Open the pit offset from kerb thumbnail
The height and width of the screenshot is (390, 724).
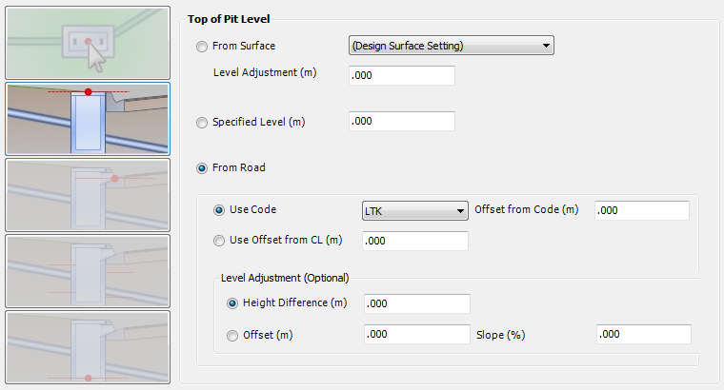[x=88, y=195]
